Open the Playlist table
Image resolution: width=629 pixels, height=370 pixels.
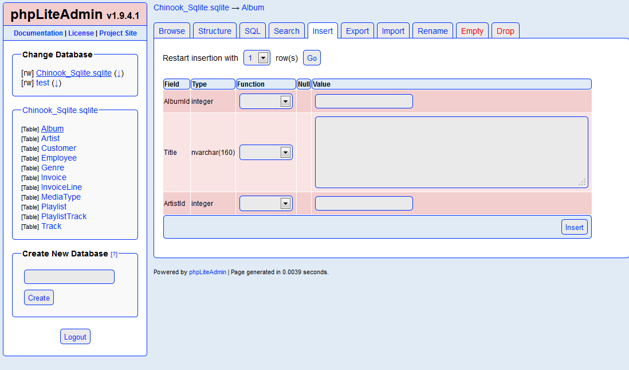tap(54, 207)
